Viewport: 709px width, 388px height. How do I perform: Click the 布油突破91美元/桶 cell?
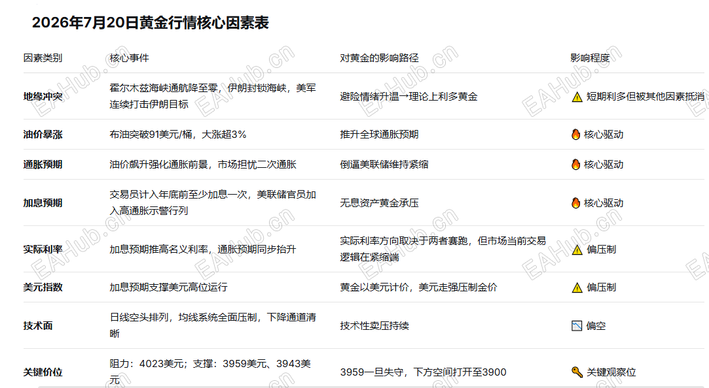click(x=177, y=135)
